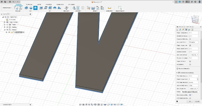Switch to the UTILITAIRES tab

[x=71, y=4]
